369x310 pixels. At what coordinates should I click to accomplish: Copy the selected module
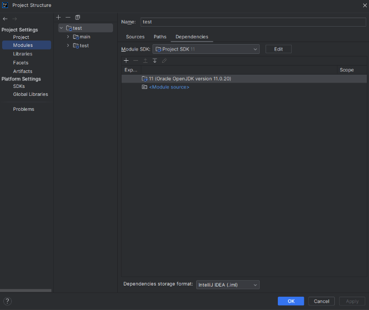[77, 17]
